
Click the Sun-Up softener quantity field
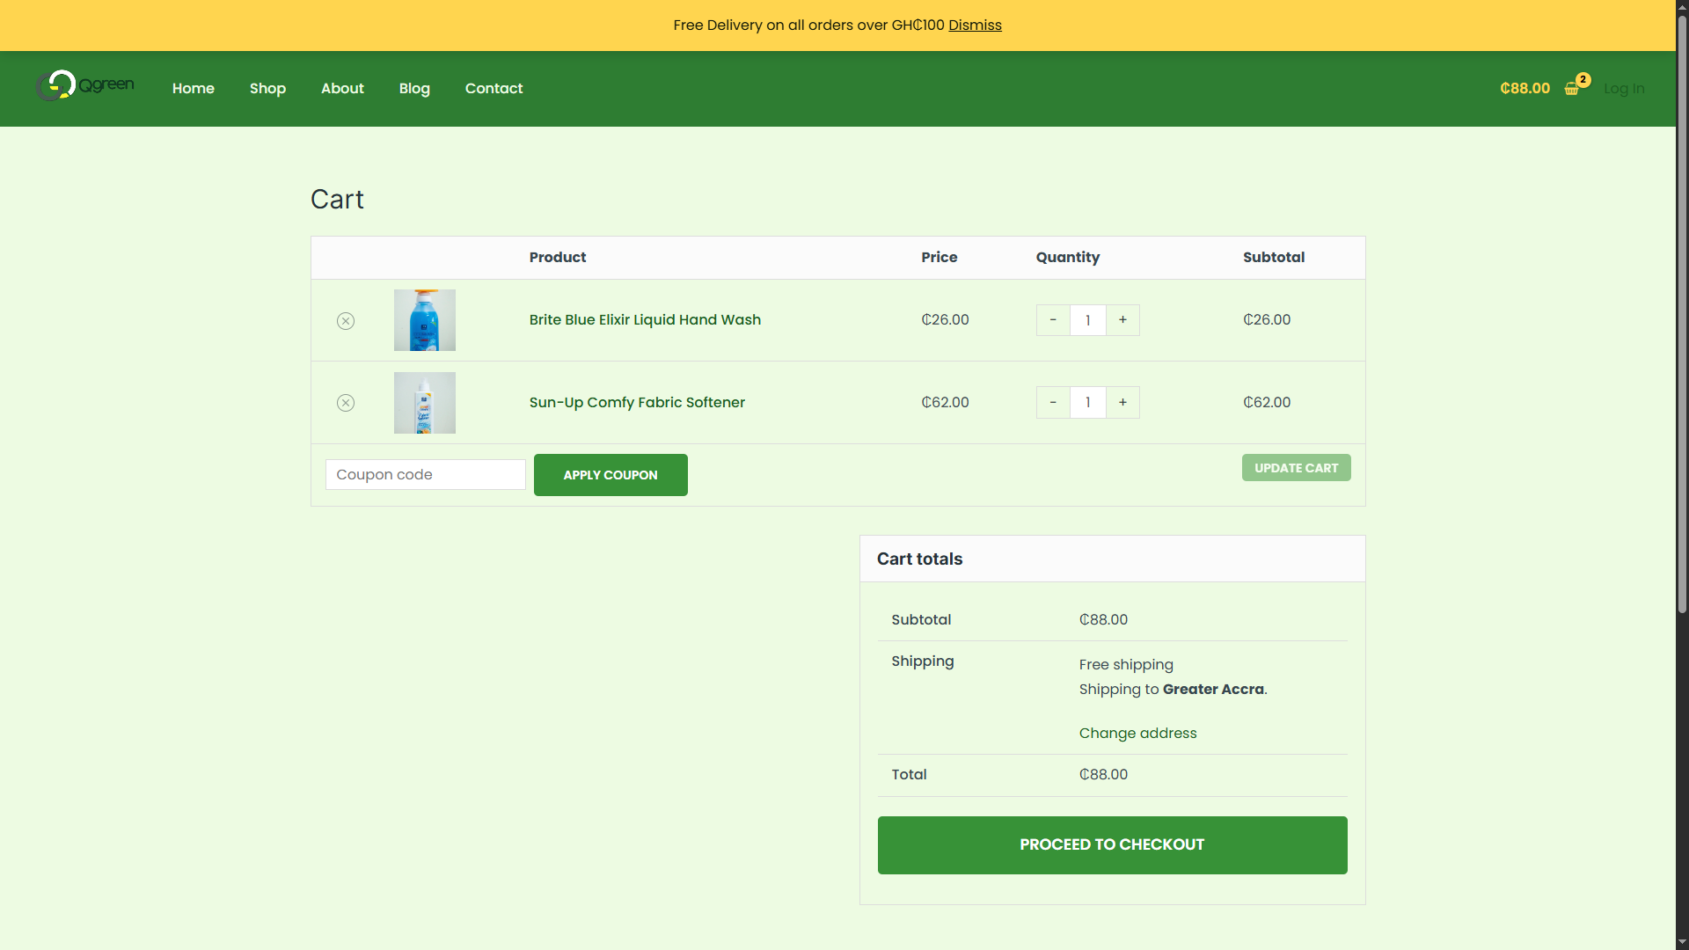[1088, 403]
